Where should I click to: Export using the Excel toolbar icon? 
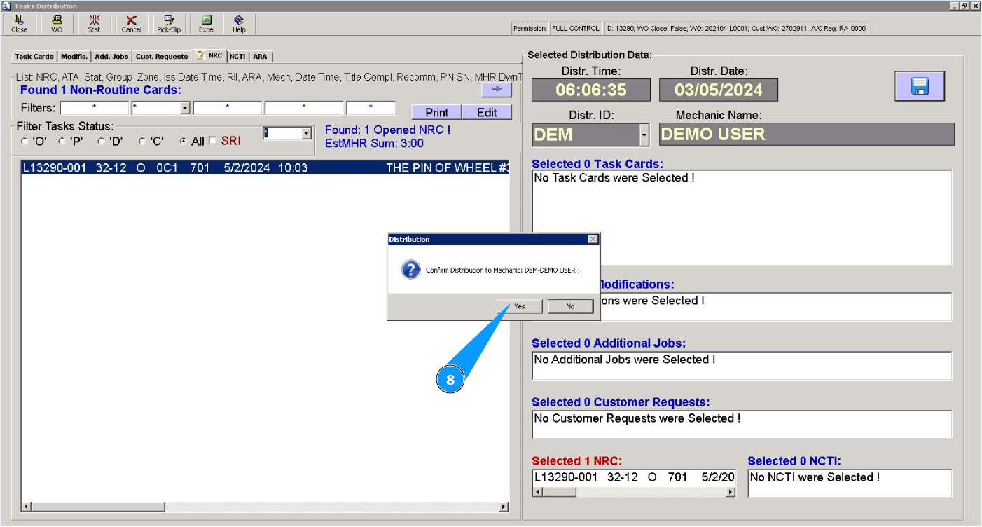coord(207,24)
